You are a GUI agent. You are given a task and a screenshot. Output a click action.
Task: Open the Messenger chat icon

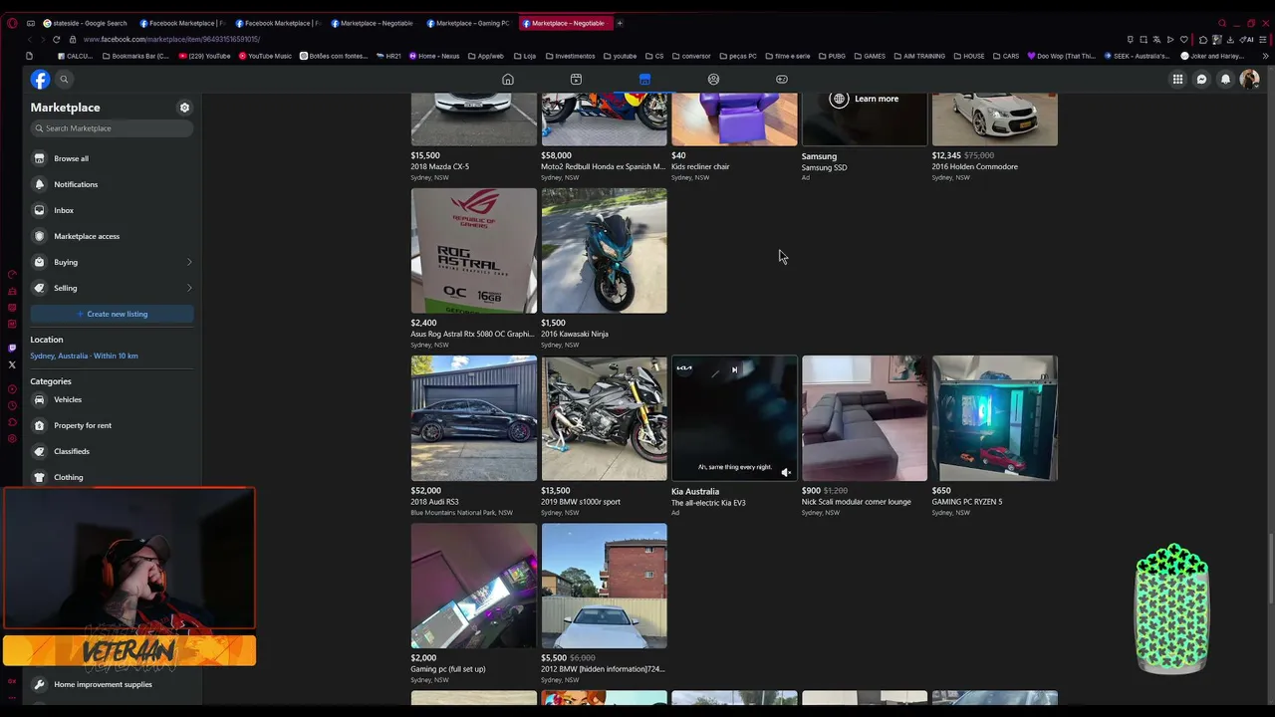pos(1201,80)
